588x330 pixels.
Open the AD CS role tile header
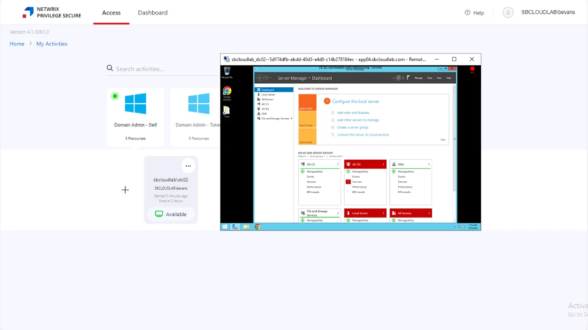(x=320, y=164)
